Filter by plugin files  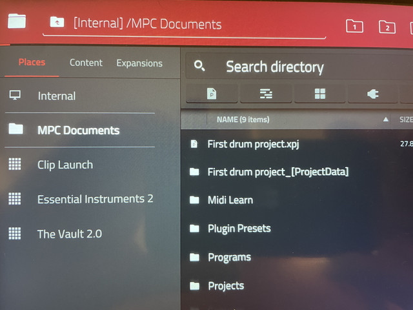pyautogui.click(x=373, y=94)
